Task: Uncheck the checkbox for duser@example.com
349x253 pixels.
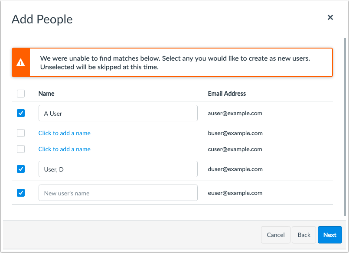Action: tap(21, 169)
